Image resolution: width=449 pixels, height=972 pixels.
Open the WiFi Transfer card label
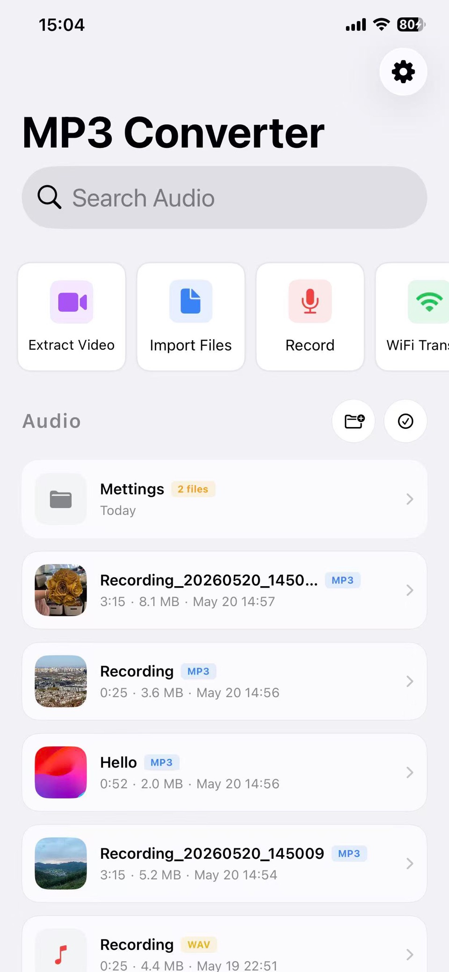tap(417, 345)
